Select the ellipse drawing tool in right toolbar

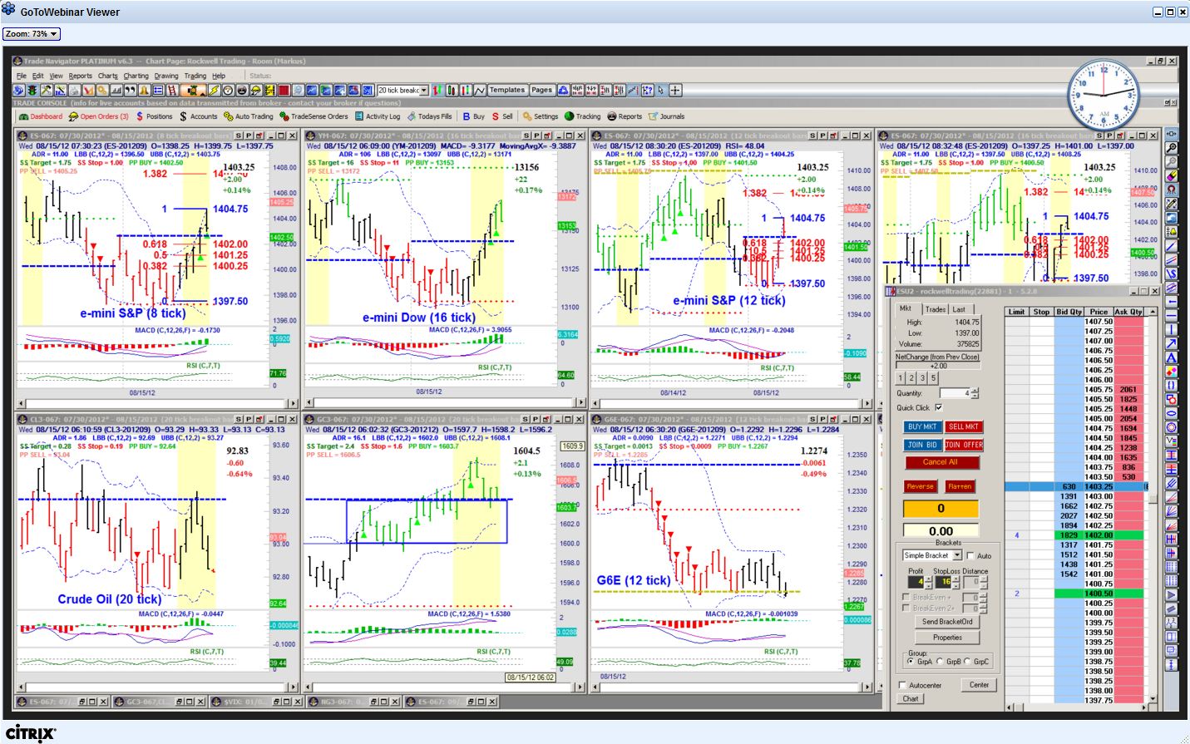click(1172, 413)
